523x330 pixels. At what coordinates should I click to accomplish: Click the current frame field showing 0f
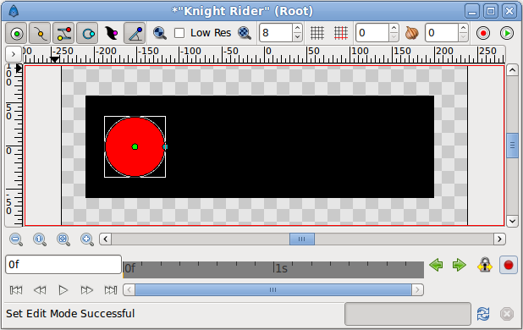point(63,265)
